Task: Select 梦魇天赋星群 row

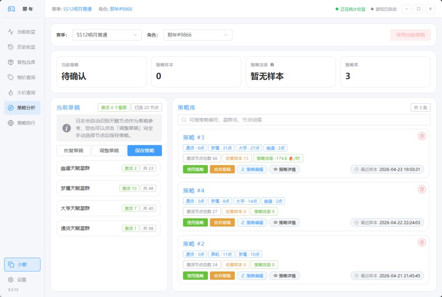Action: 108,188
